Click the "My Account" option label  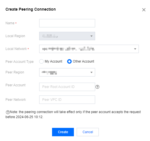[x=53, y=61]
